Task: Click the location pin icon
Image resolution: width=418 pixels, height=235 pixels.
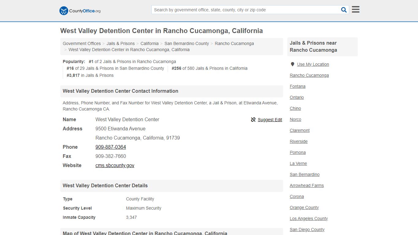Action: point(293,64)
